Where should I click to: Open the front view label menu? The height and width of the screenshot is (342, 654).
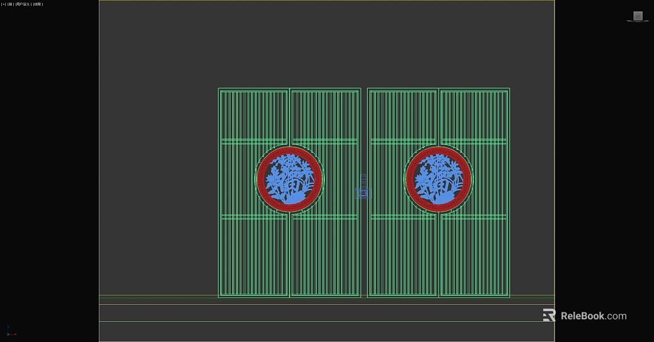click(x=11, y=4)
